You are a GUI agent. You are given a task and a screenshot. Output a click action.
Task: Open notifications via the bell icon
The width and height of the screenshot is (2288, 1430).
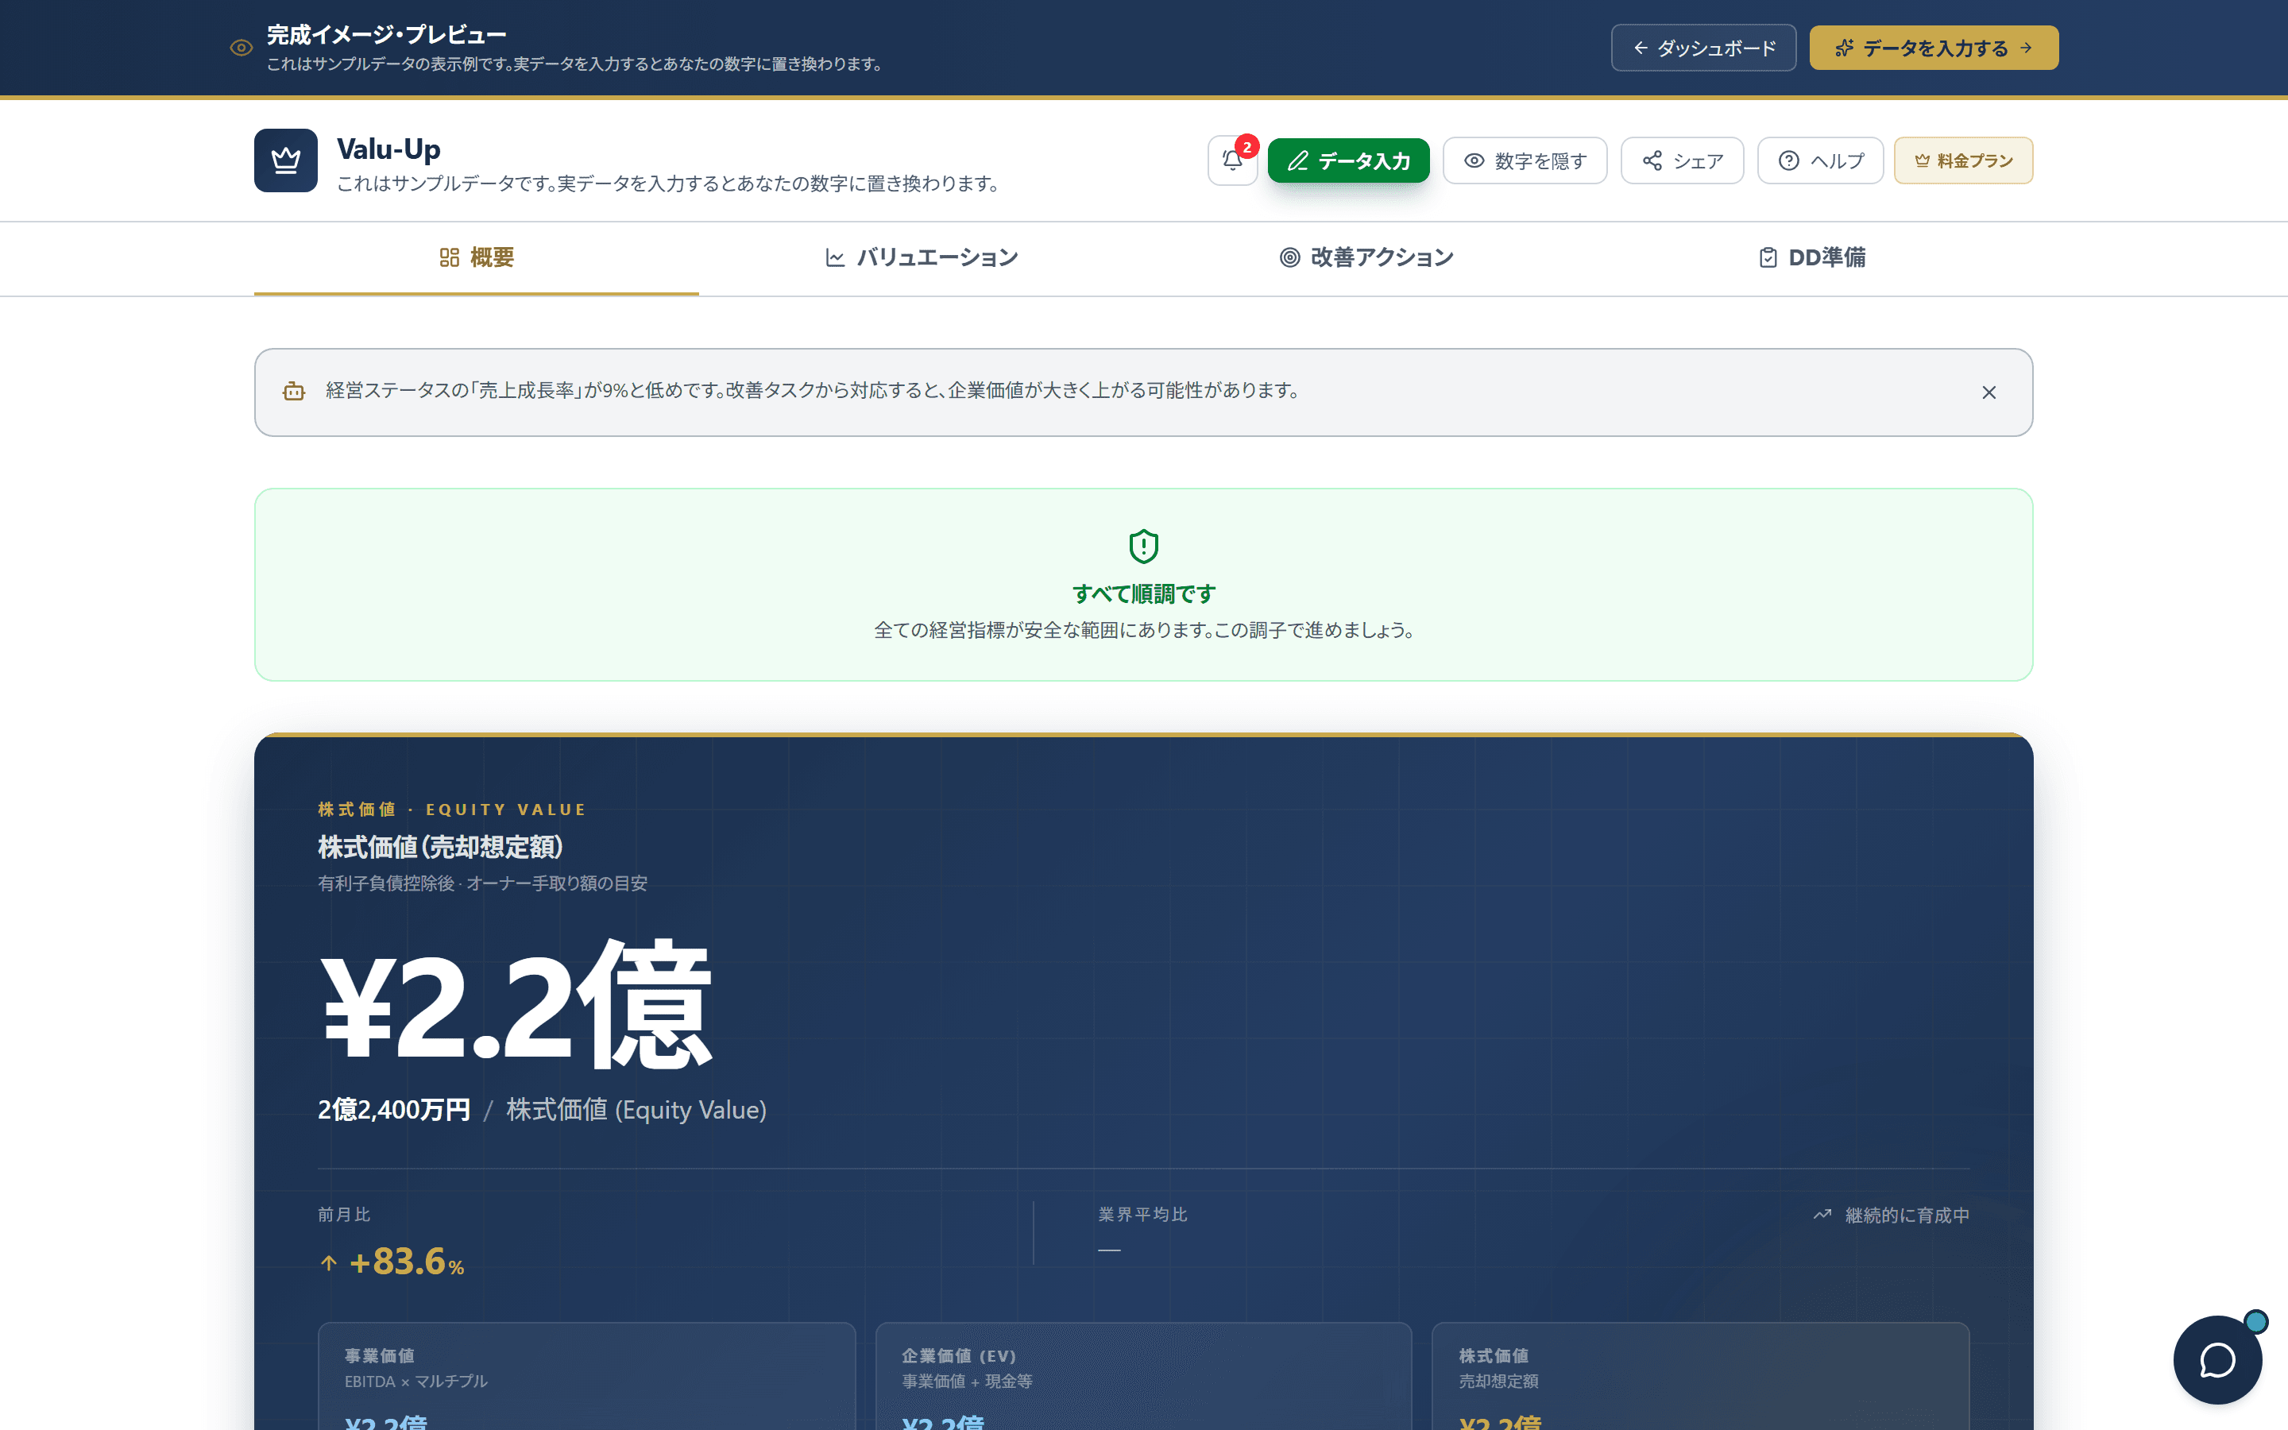pos(1232,160)
